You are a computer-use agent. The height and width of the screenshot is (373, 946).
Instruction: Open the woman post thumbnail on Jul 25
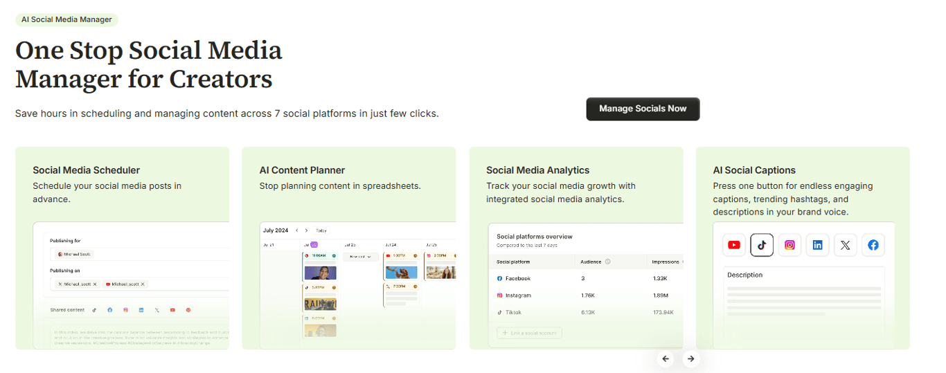coord(440,273)
